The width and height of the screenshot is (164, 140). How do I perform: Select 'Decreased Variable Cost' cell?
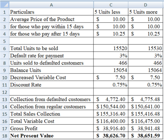[x=51, y=77]
